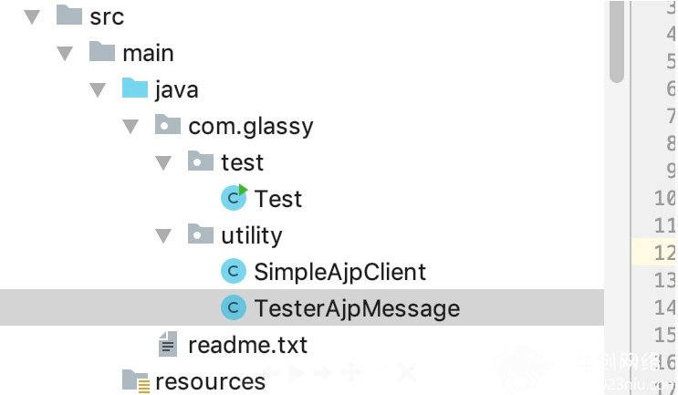
Task: Click the project tree vertical scrollbar thumb
Action: click(617, 41)
